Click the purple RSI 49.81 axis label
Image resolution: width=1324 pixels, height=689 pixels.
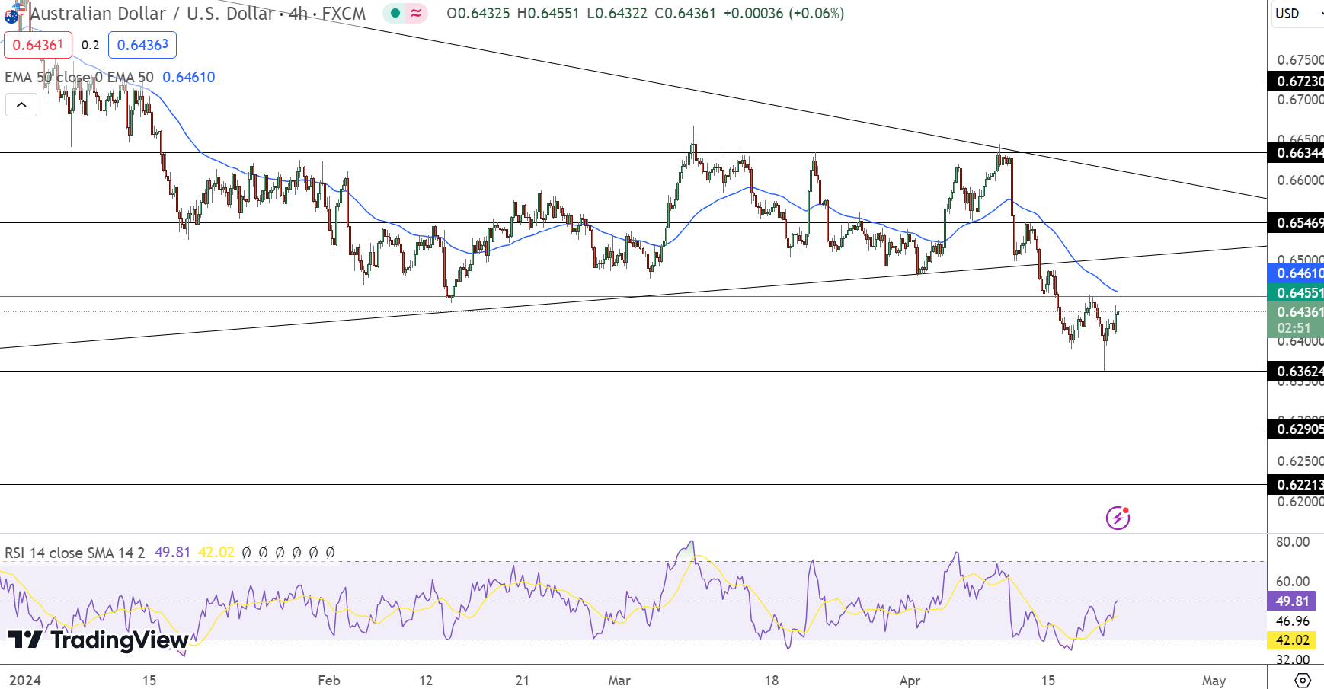pyautogui.click(x=1293, y=601)
